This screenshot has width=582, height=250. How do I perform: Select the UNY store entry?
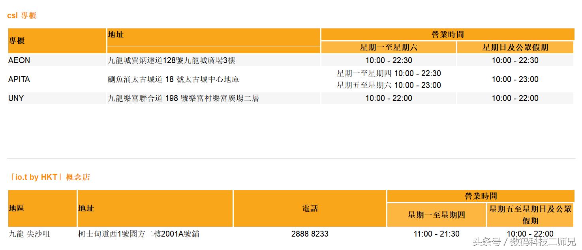[16, 98]
